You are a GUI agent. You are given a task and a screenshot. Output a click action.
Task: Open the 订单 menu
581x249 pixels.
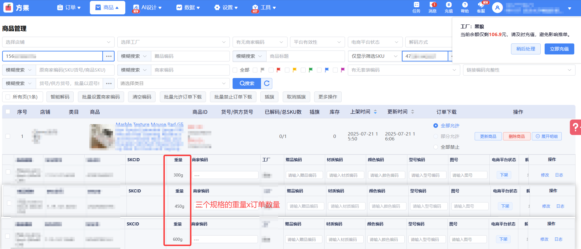tap(69, 8)
